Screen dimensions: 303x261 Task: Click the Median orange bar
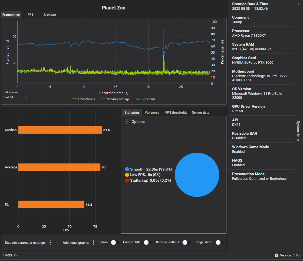tap(60, 130)
